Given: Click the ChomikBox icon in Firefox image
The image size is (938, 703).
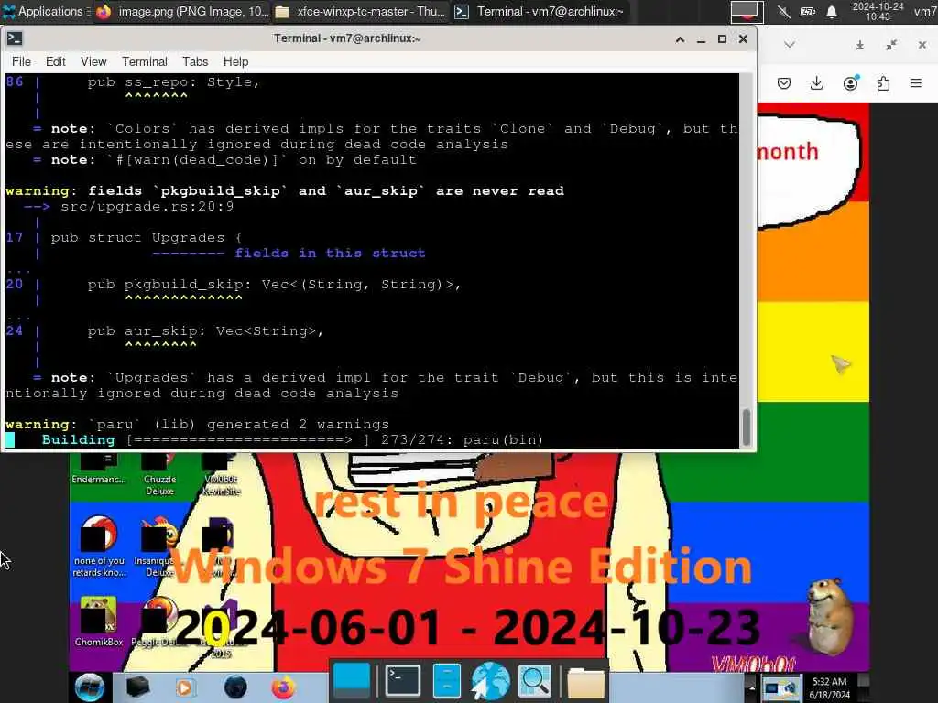Looking at the screenshot, I should point(99,622).
